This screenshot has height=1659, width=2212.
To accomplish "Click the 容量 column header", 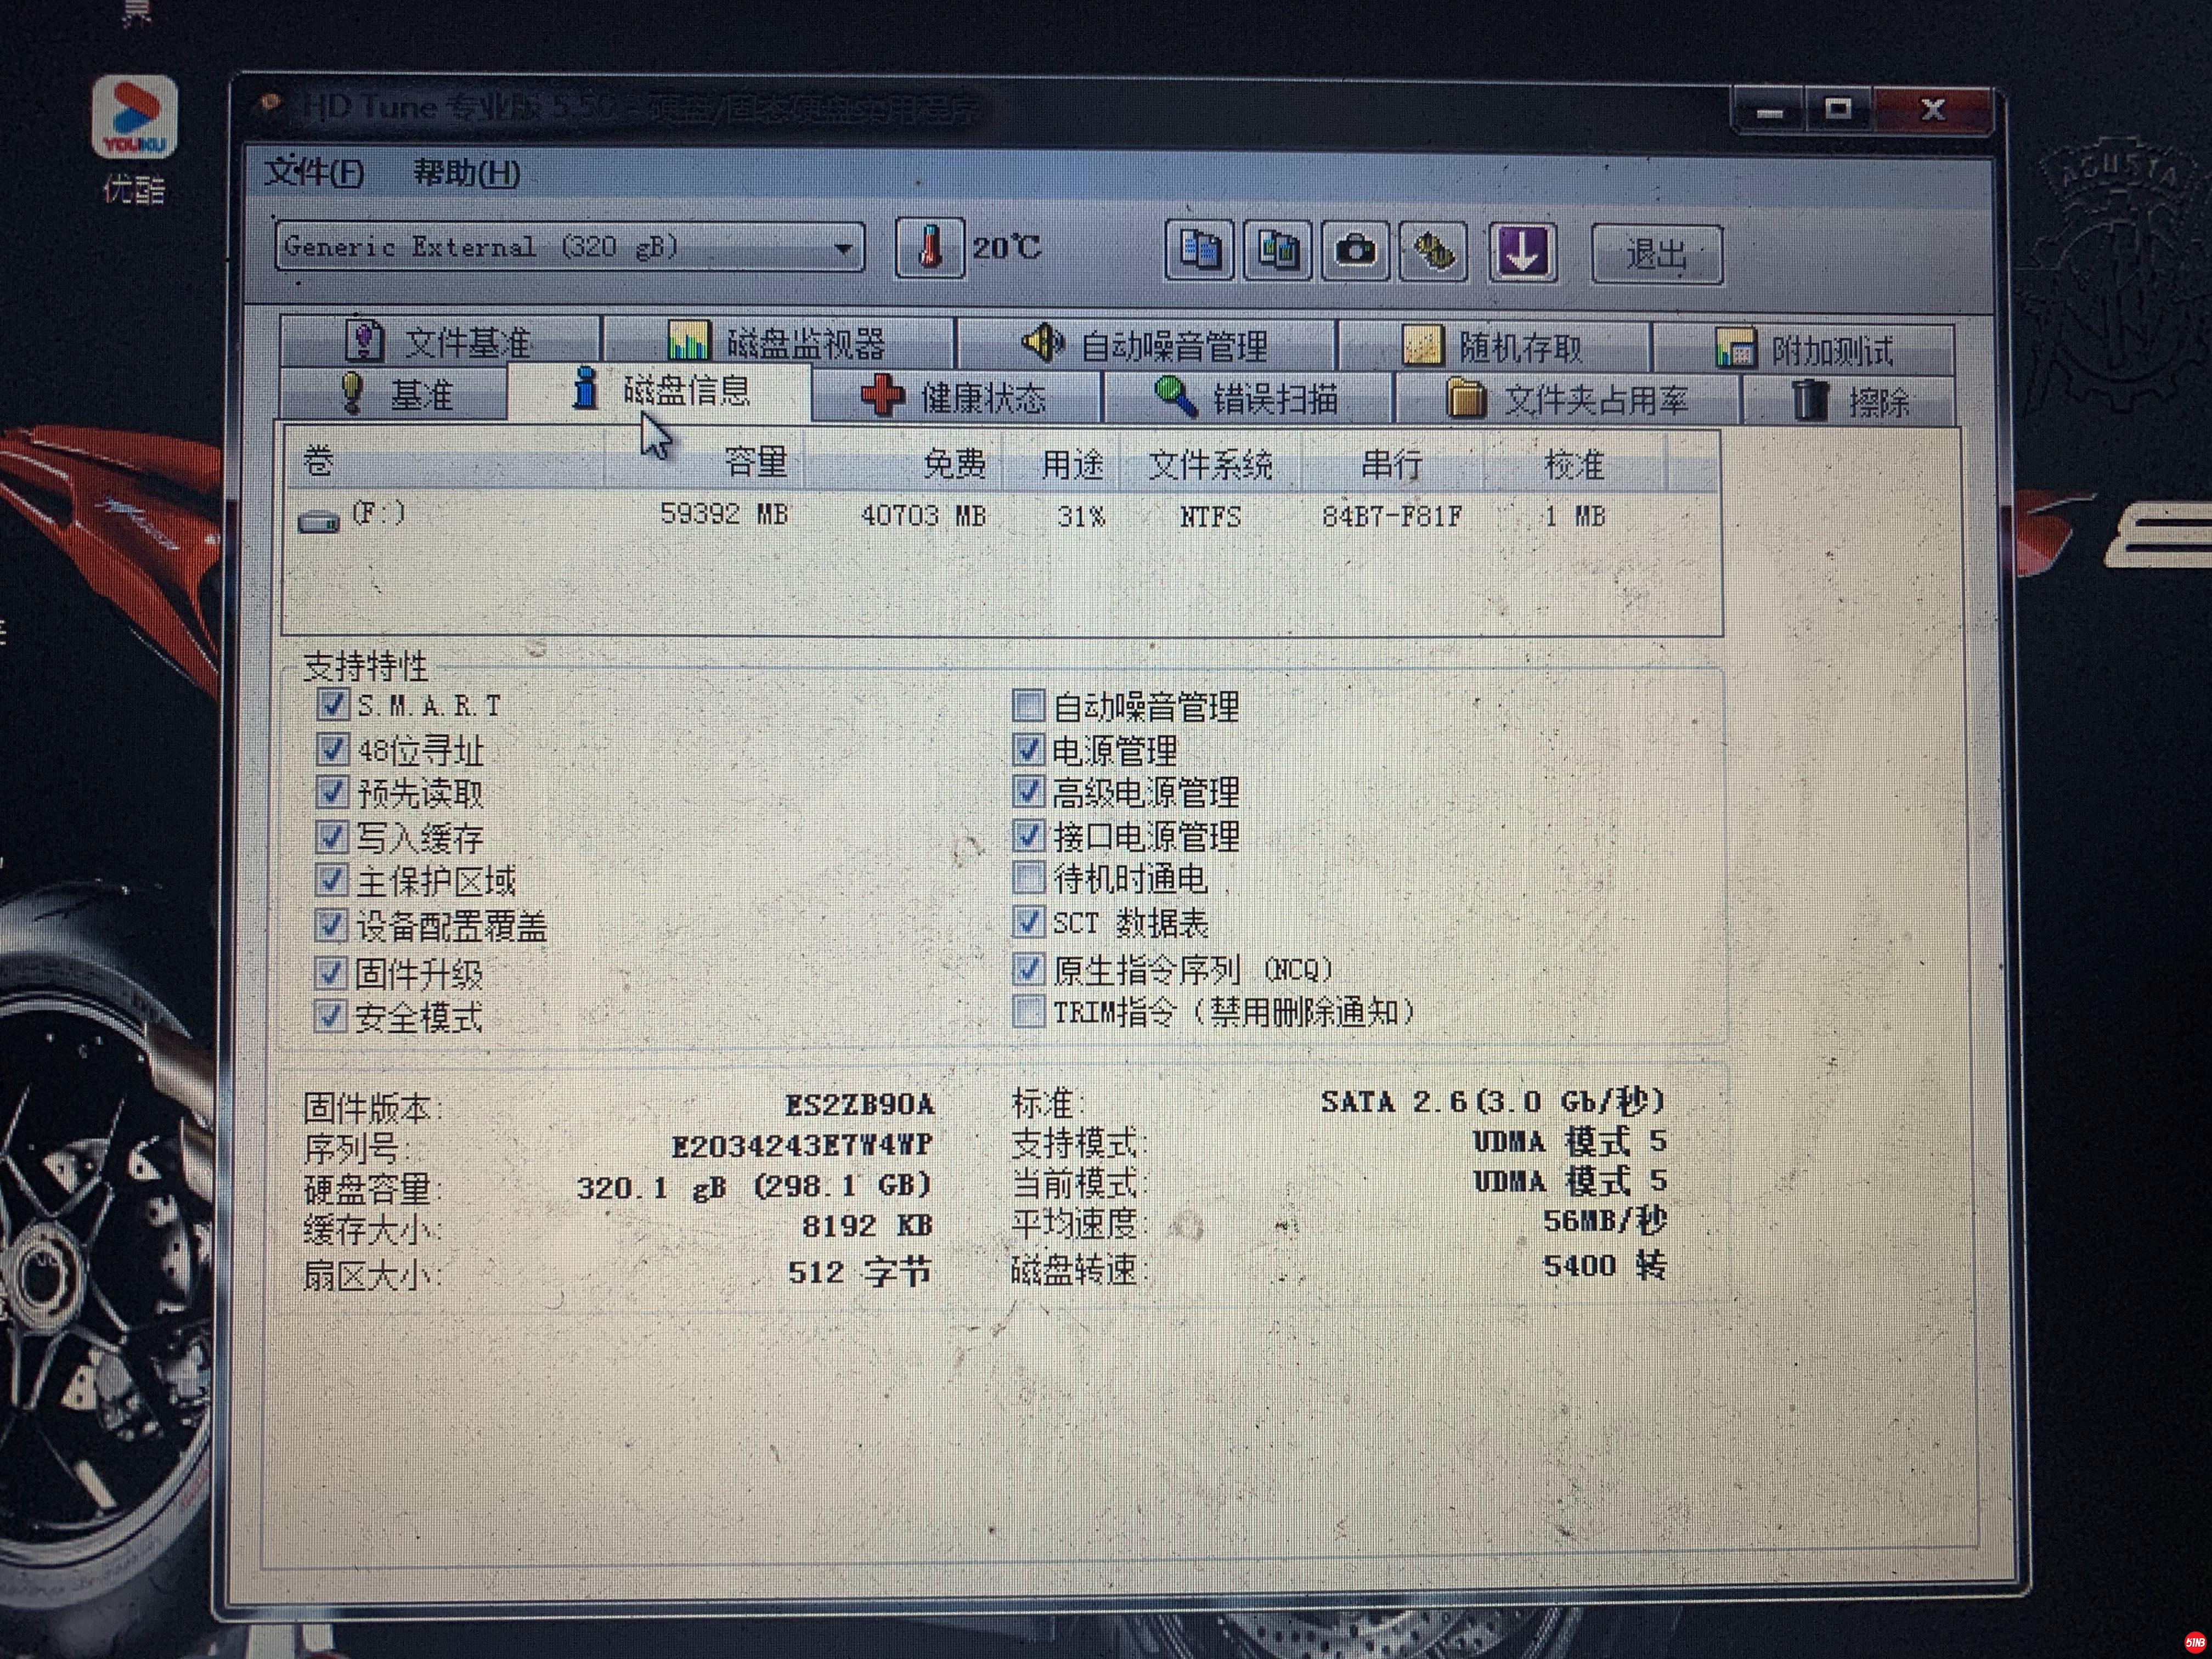I will 754,462.
